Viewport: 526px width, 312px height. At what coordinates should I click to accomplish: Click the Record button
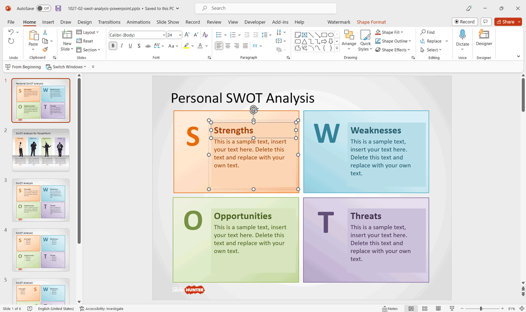pyautogui.click(x=464, y=22)
